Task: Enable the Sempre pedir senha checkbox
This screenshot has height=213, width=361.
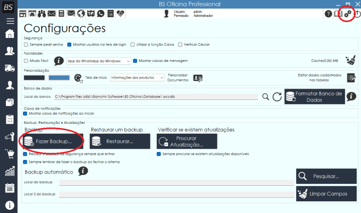Action: (x=26, y=44)
